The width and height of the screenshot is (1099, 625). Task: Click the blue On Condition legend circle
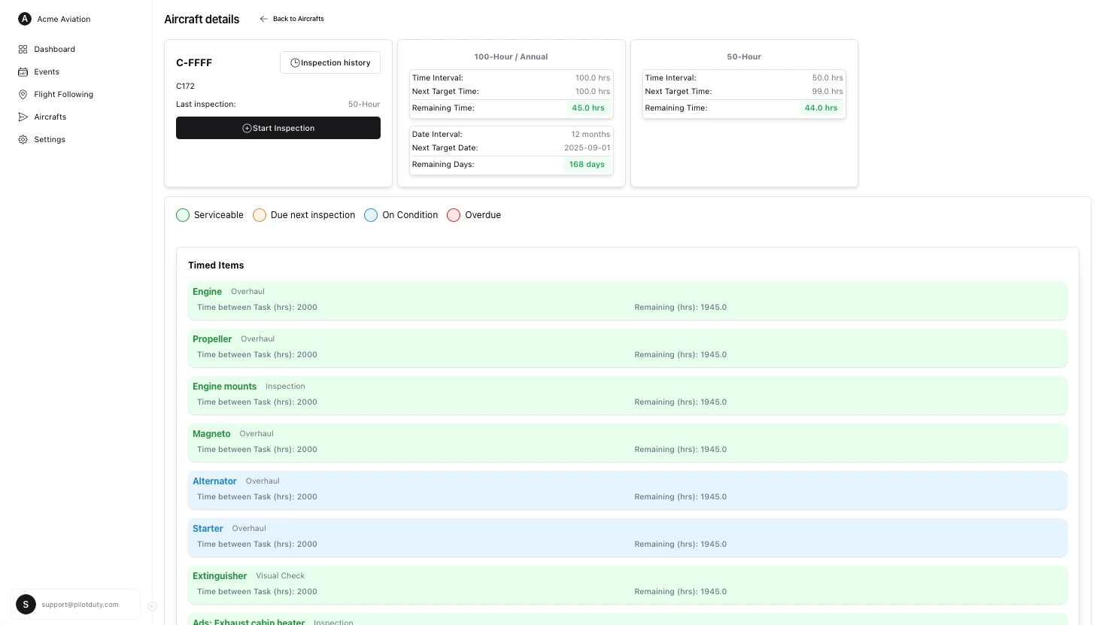click(371, 215)
